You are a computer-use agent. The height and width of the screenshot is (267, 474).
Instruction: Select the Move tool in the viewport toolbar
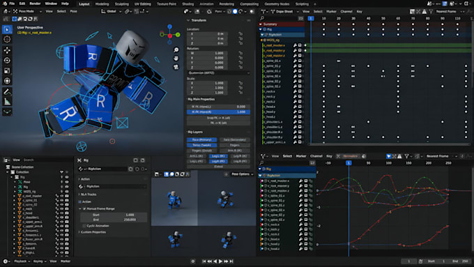pyautogui.click(x=7, y=50)
